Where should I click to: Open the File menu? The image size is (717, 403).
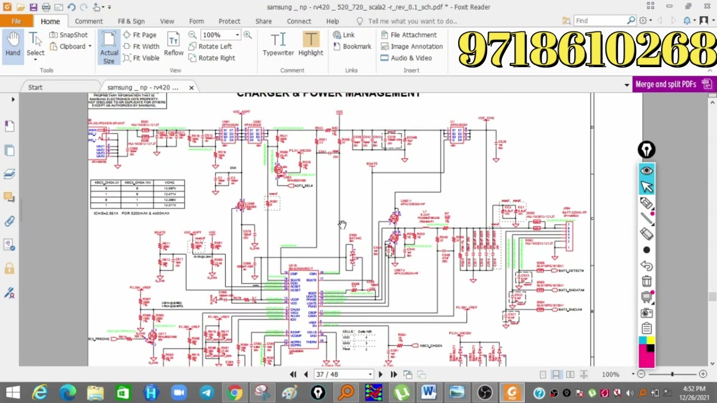click(x=16, y=21)
